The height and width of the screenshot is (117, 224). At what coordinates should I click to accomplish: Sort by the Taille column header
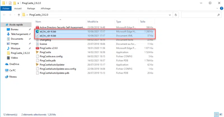pos(143,22)
